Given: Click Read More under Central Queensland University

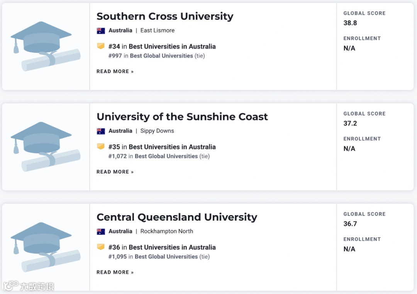Looking at the screenshot, I should [115, 272].
